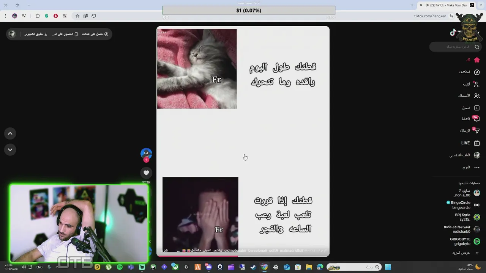Click site settings tune icon
The width and height of the screenshot is (486, 273).
click(451, 16)
